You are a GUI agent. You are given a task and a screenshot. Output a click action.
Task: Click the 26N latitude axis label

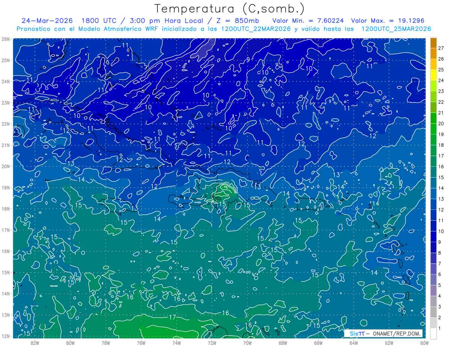pyautogui.click(x=5, y=39)
